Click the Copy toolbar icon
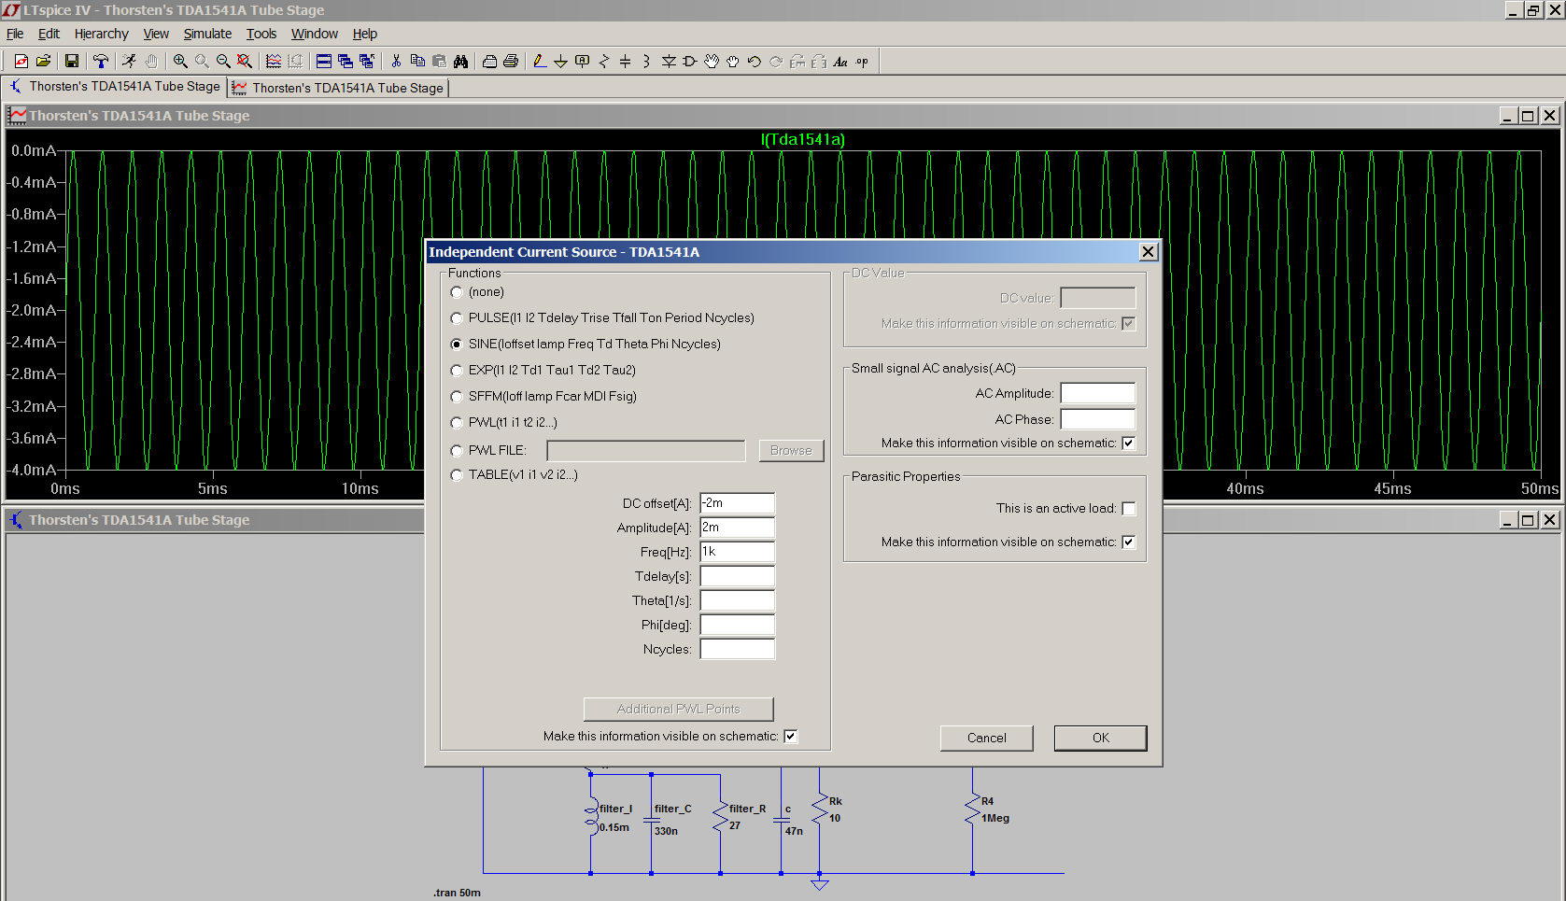Viewport: 1566px width, 901px height. tap(417, 62)
